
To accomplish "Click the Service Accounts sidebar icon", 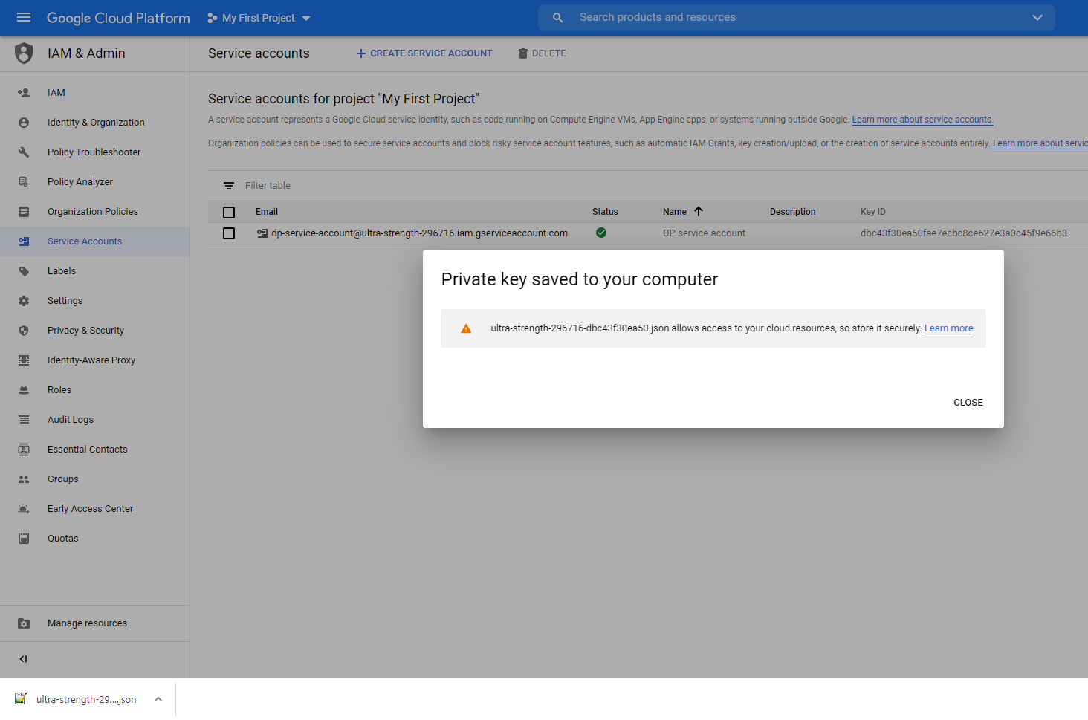I will click(24, 241).
